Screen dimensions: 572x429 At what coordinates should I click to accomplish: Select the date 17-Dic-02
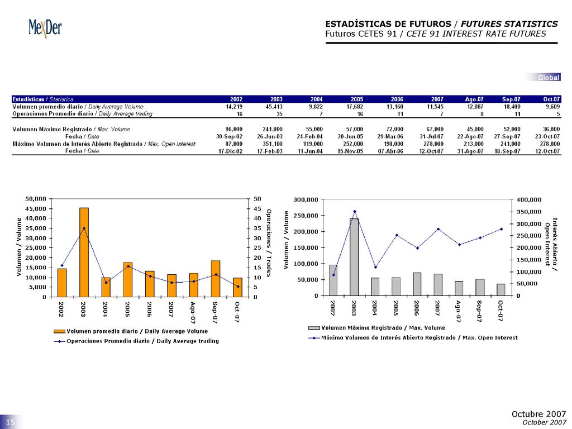[231, 151]
